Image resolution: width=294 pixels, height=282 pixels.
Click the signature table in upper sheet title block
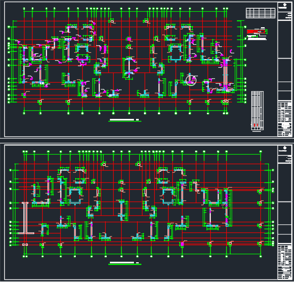point(284,118)
